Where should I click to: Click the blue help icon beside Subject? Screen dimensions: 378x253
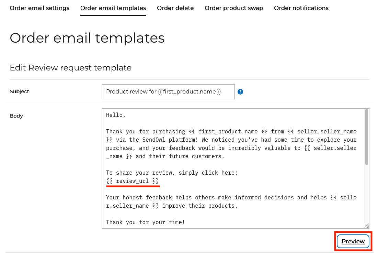240,92
